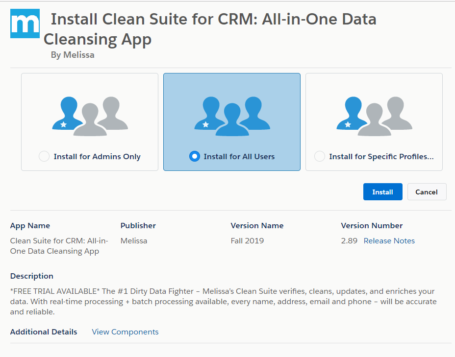
Task: Click the 'By Melissa' subtitle text
Action: coord(73,55)
